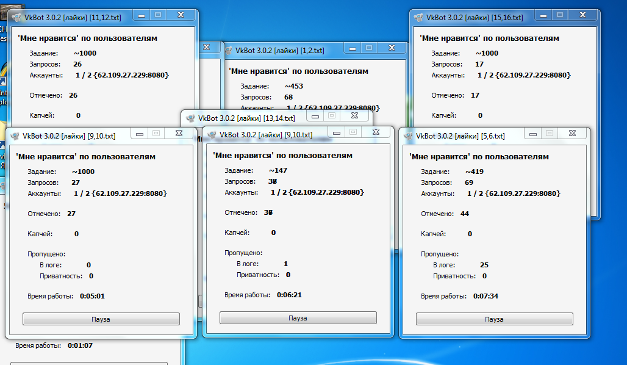Click maximize button of 11,12.txt window

pos(158,15)
